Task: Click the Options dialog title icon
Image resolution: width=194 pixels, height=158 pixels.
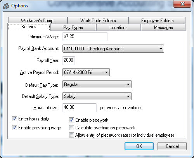Action: (x=6, y=6)
